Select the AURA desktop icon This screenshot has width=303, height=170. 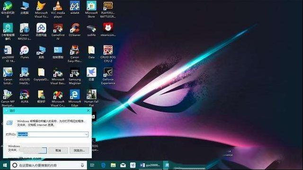click(25, 96)
